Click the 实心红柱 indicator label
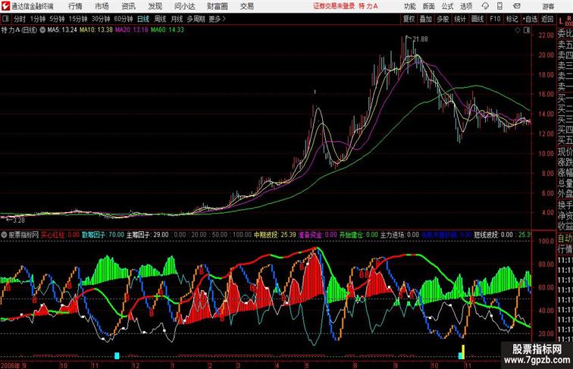 coord(52,235)
